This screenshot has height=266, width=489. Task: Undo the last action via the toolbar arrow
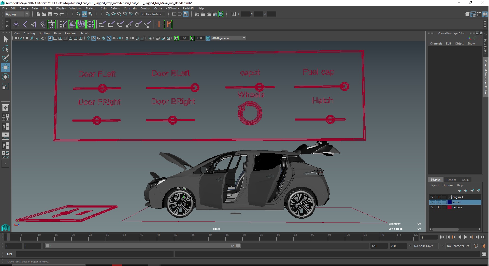(56, 14)
